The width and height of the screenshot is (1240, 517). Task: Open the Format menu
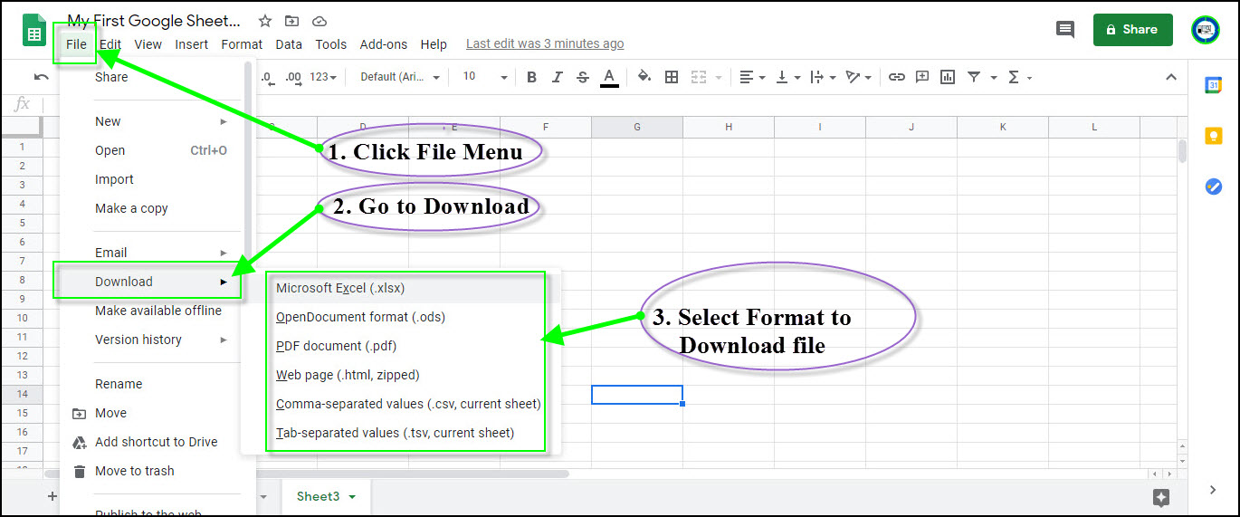[x=242, y=43]
